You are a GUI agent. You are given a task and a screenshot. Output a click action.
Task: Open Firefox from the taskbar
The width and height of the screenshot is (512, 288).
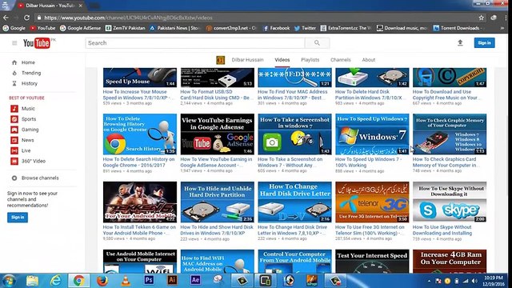click(x=102, y=281)
